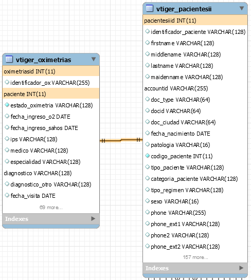Collapse the vtiger_pacientesii table with header arrow
251x280 pixels.
pos(242,8)
